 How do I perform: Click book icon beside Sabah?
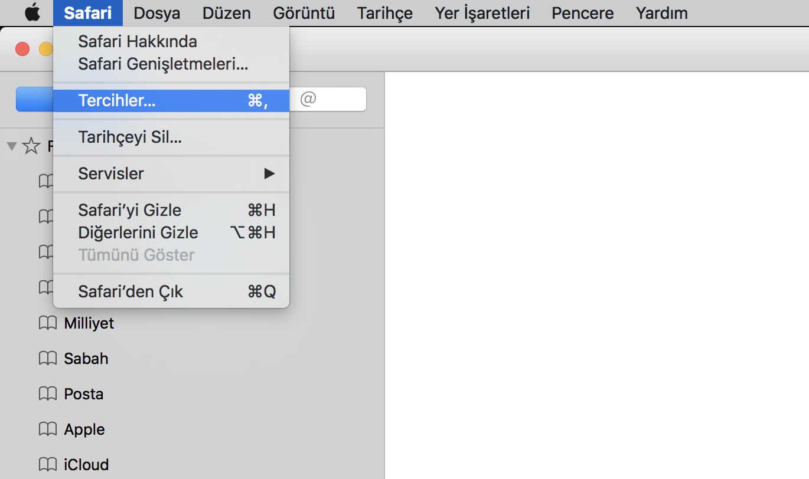(x=47, y=359)
